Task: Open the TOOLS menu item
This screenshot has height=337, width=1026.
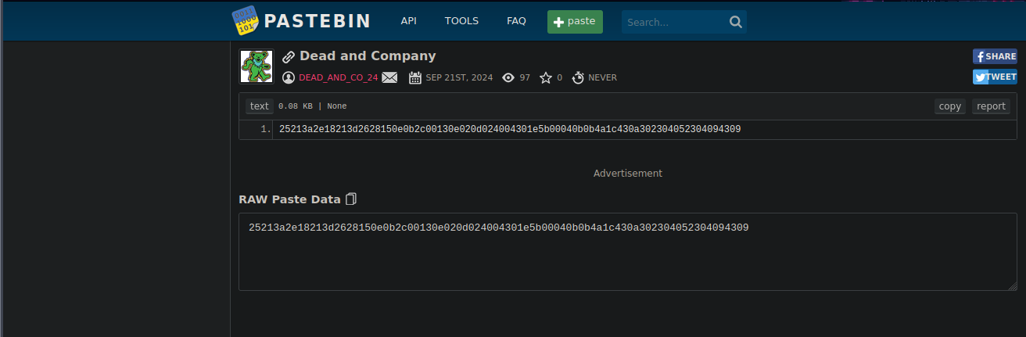Action: (461, 21)
